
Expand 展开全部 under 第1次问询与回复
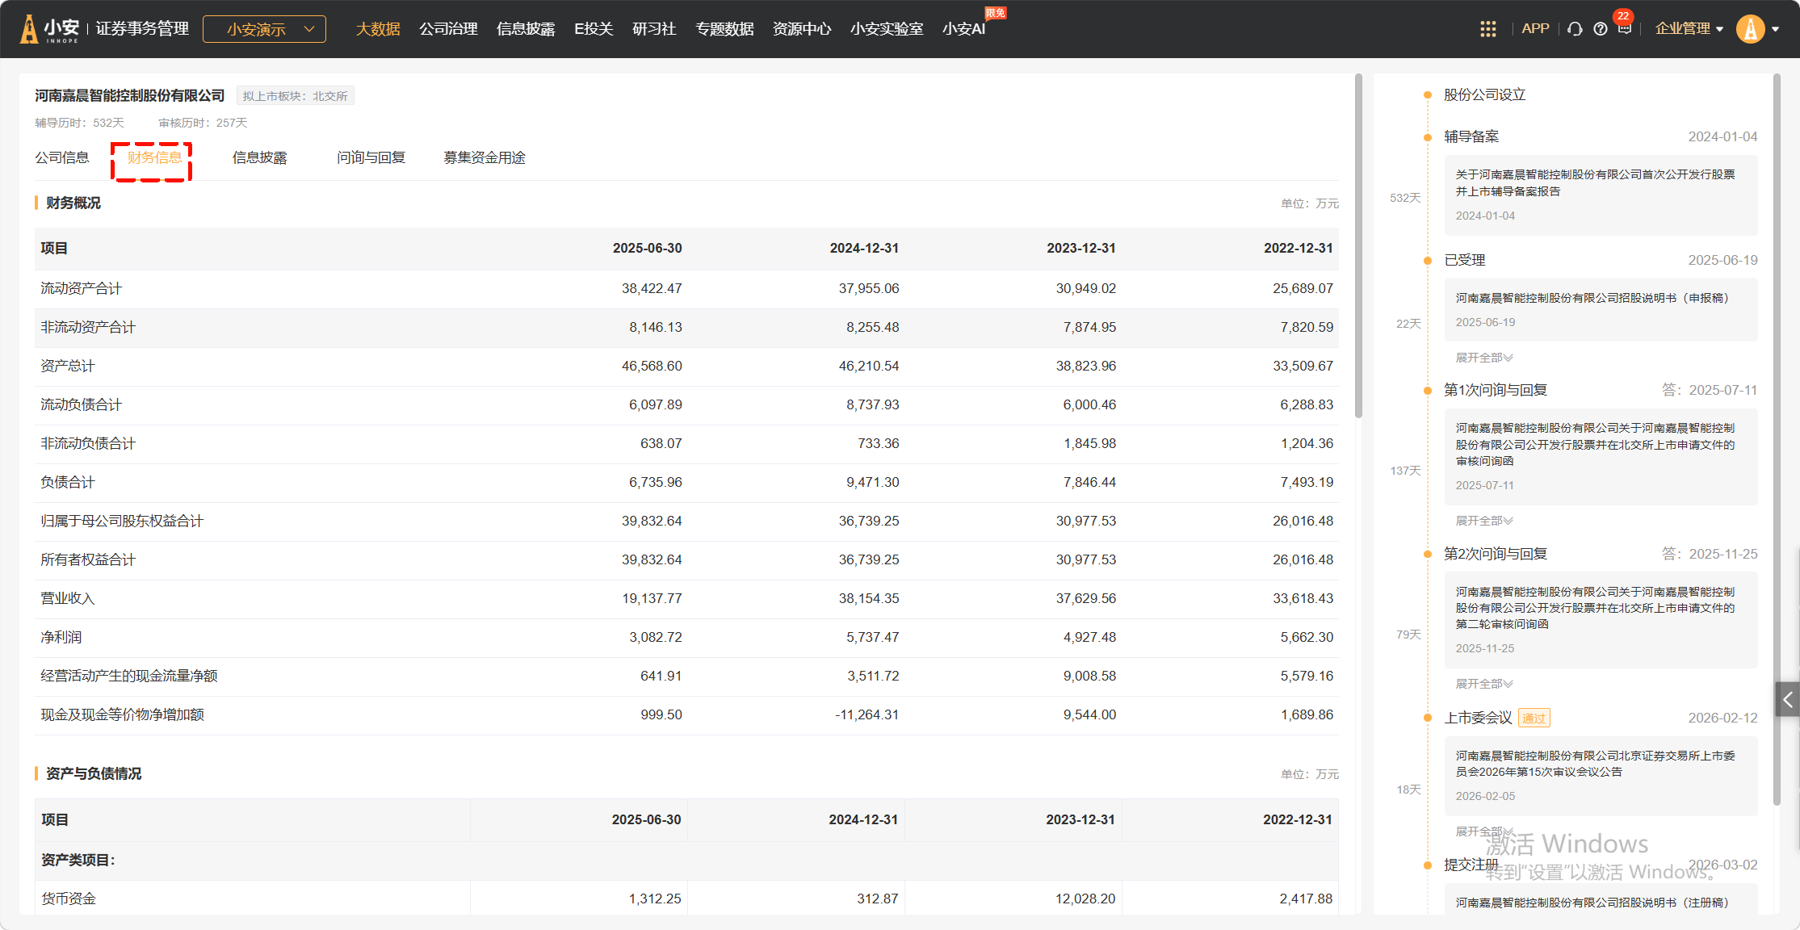pyautogui.click(x=1483, y=521)
